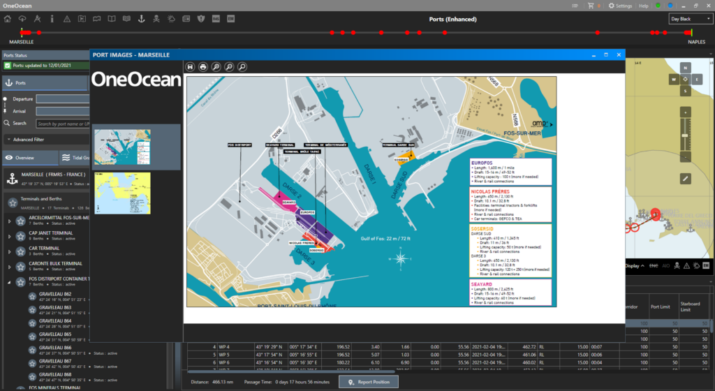Screen dimensions: 715x391
Task: Favorite GRAVELEAU 862 berth star icon
Action: (32, 297)
